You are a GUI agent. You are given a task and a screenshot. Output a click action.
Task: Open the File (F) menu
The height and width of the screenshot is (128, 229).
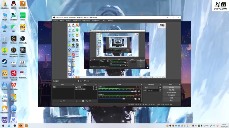[x=55, y=21]
